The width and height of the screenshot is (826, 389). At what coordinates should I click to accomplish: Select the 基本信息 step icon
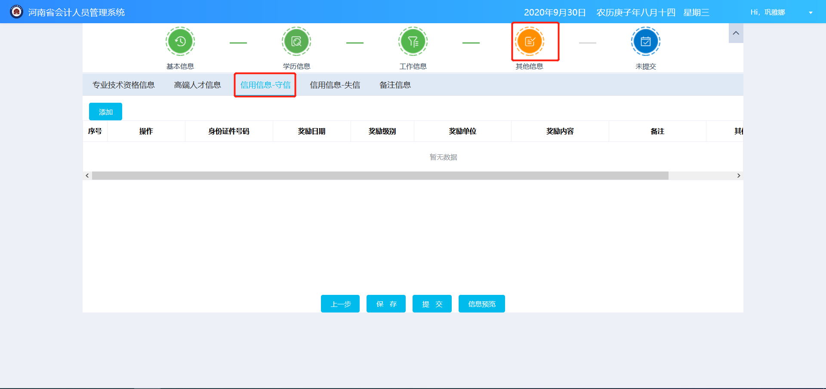(180, 41)
